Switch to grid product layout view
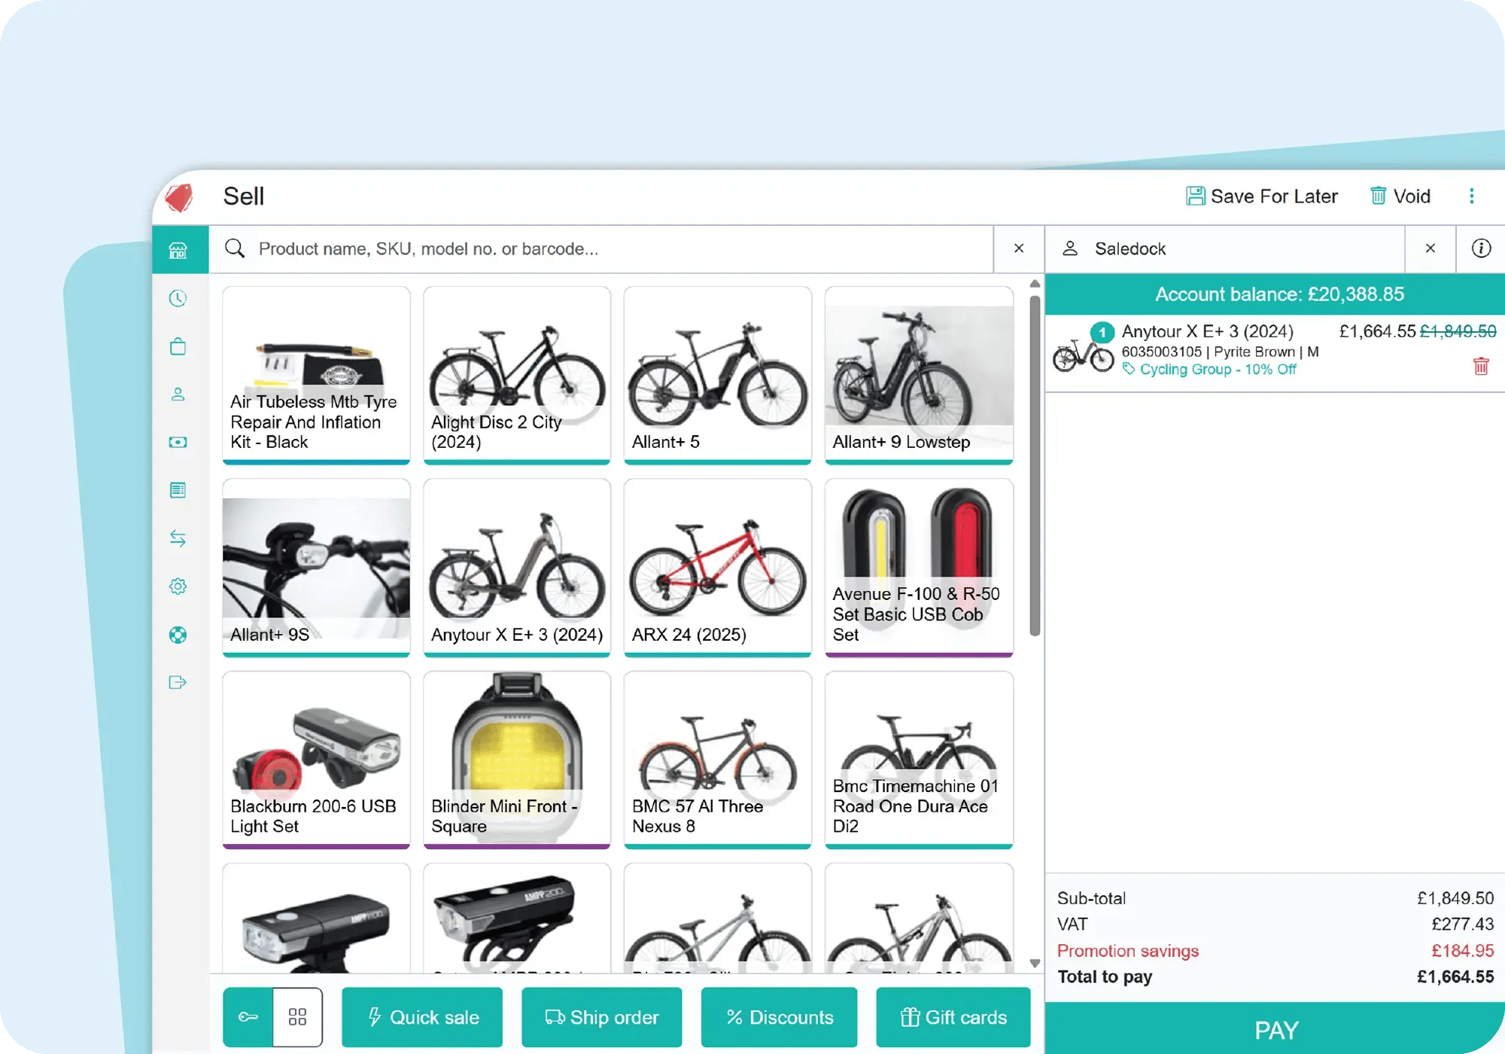The width and height of the screenshot is (1505, 1054). [297, 1017]
